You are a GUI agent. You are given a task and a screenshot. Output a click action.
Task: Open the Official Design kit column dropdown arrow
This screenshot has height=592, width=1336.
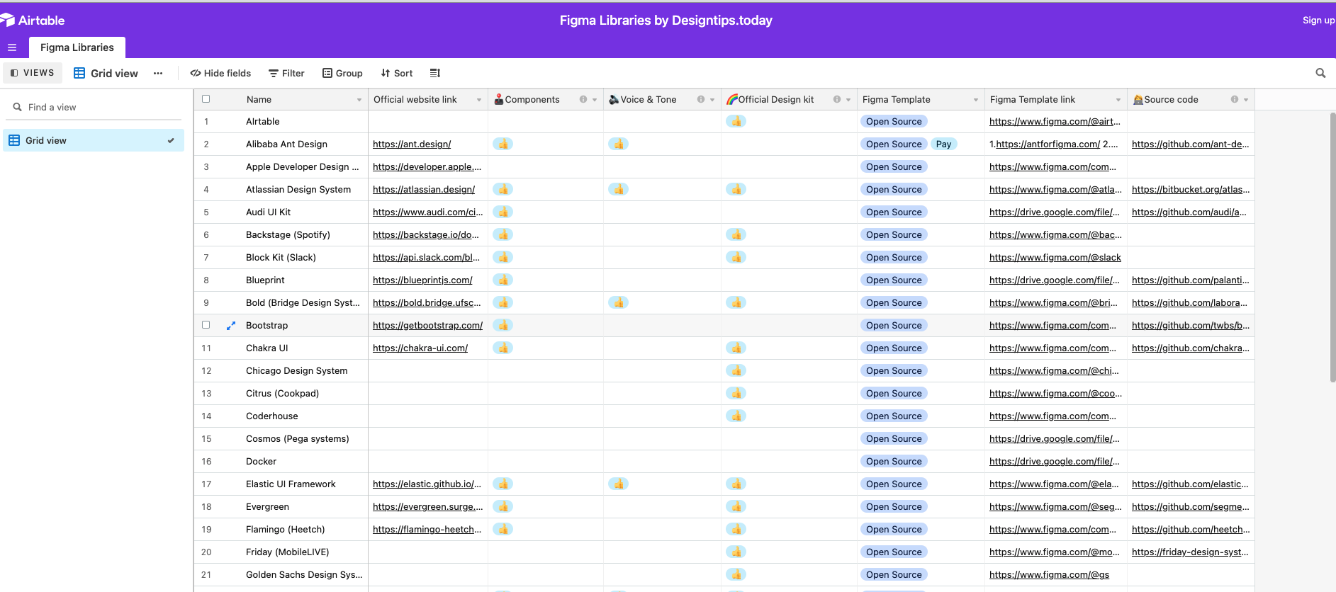click(x=848, y=100)
